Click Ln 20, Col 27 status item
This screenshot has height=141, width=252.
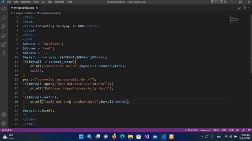coord(191,130)
